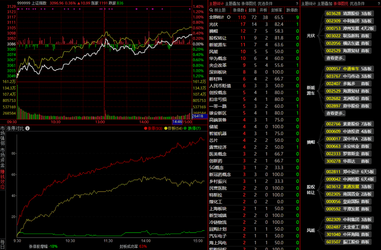Toggle the red 涨停(93) legend series
Image resolution: width=381 pixels, height=250 pixels.
pyautogui.click(x=153, y=128)
